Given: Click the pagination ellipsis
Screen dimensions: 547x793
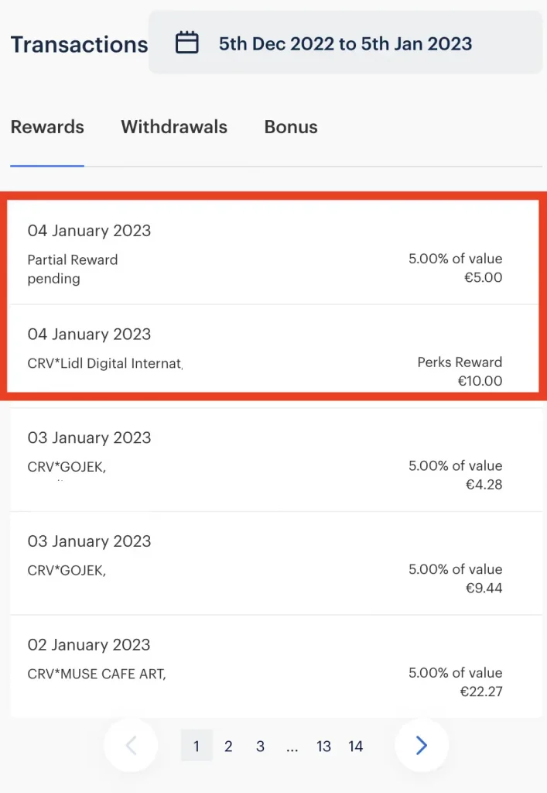Looking at the screenshot, I should [292, 746].
